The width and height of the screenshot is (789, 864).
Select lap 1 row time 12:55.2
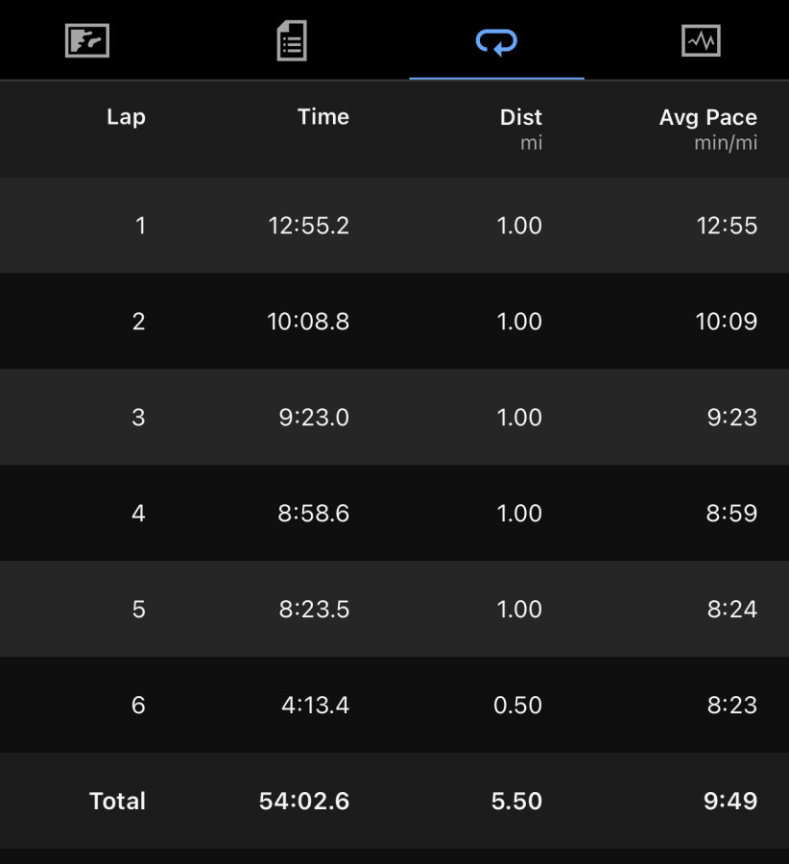pyautogui.click(x=308, y=226)
